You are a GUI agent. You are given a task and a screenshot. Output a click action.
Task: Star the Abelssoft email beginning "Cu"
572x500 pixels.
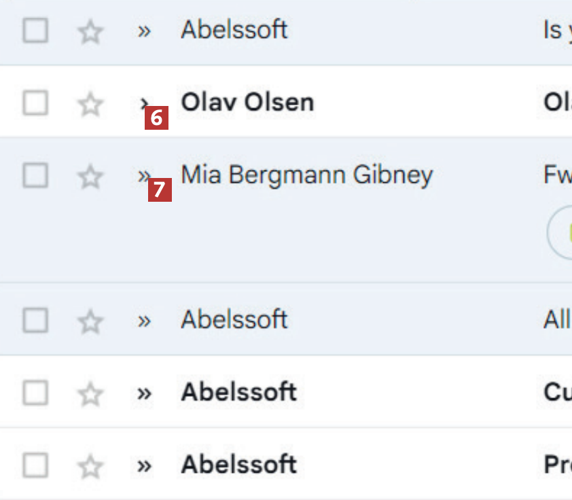click(x=90, y=393)
